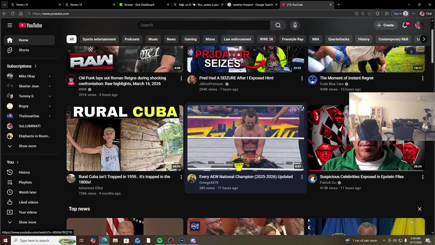Expand Show more under You section
Viewport: 435px width, 245px height.
pos(29,222)
